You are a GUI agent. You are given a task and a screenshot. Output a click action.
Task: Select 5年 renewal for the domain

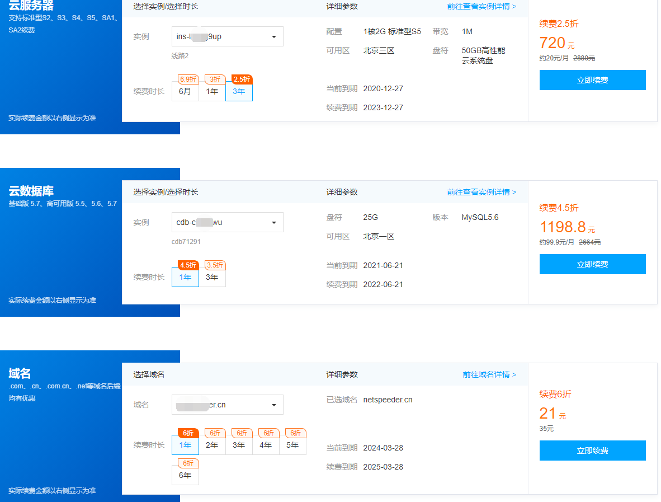pos(292,445)
